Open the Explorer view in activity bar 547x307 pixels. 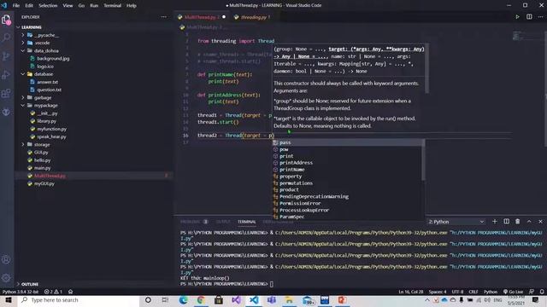pos(6,20)
